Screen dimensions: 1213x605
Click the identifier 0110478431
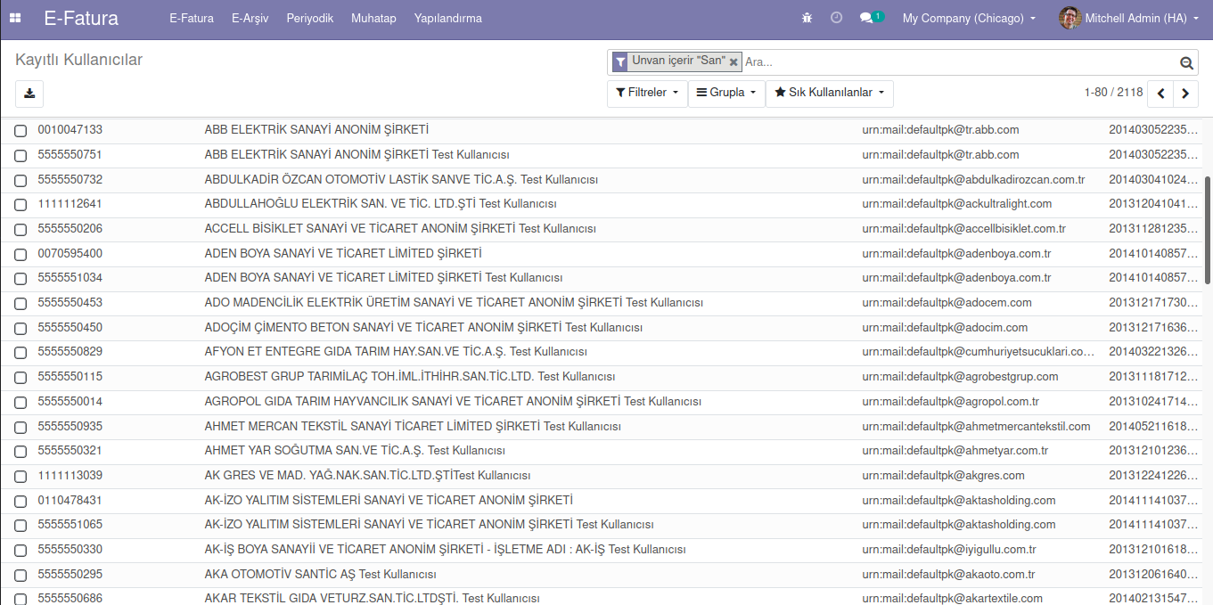pyautogui.click(x=70, y=501)
